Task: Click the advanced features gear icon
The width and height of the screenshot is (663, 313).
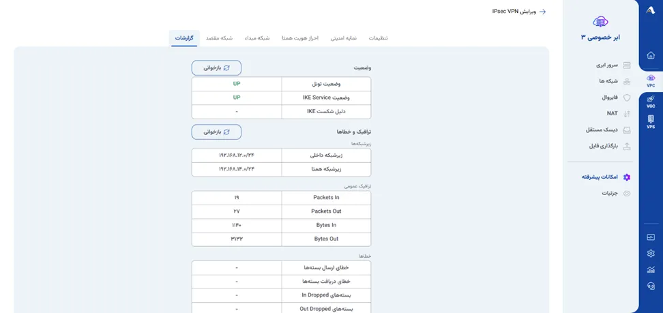Action: pyautogui.click(x=627, y=177)
